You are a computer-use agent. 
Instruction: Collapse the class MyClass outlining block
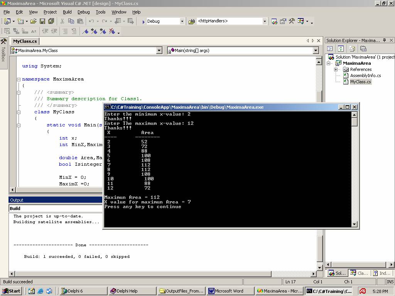click(x=19, y=112)
